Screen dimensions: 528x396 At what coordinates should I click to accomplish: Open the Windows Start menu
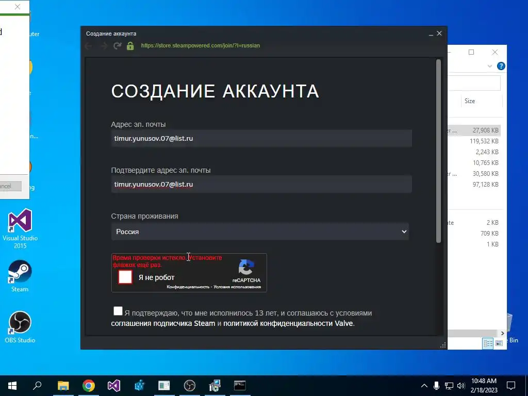12,386
